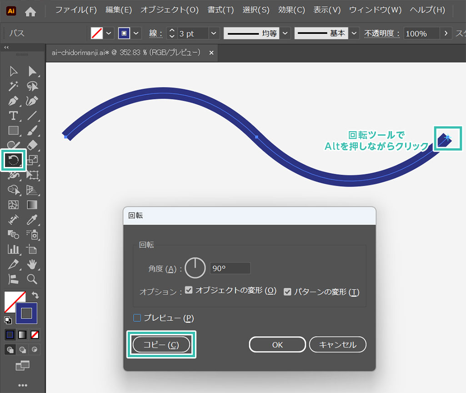Open the 編集(E) menu
This screenshot has height=393, width=466.
pyautogui.click(x=119, y=10)
